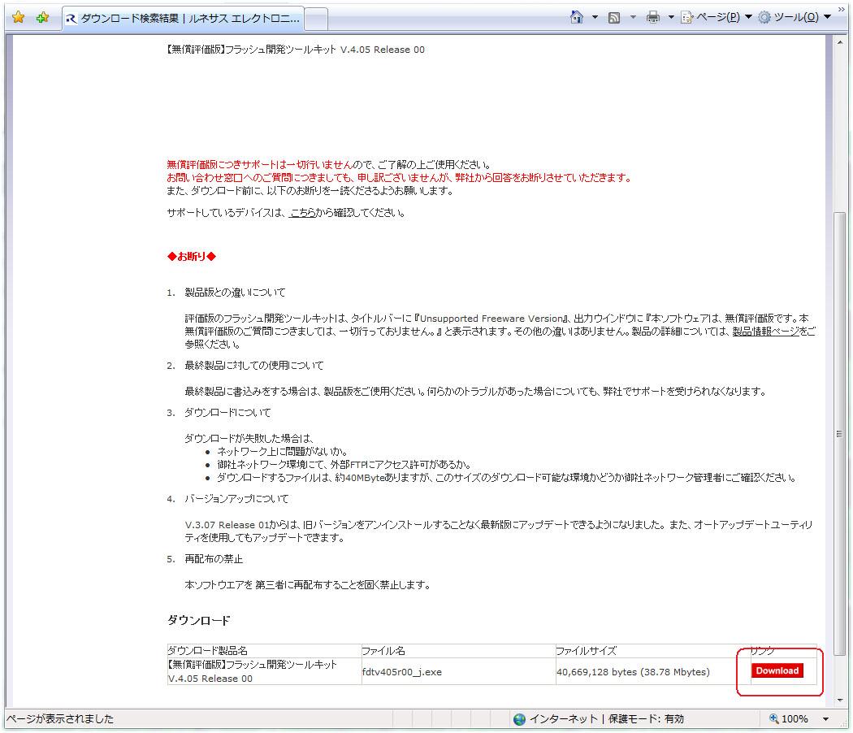The image size is (853, 733).
Task: Click the red Download button
Action: 777,671
